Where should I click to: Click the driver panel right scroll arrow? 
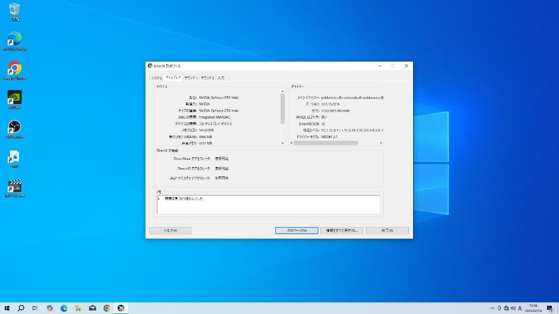[x=380, y=143]
